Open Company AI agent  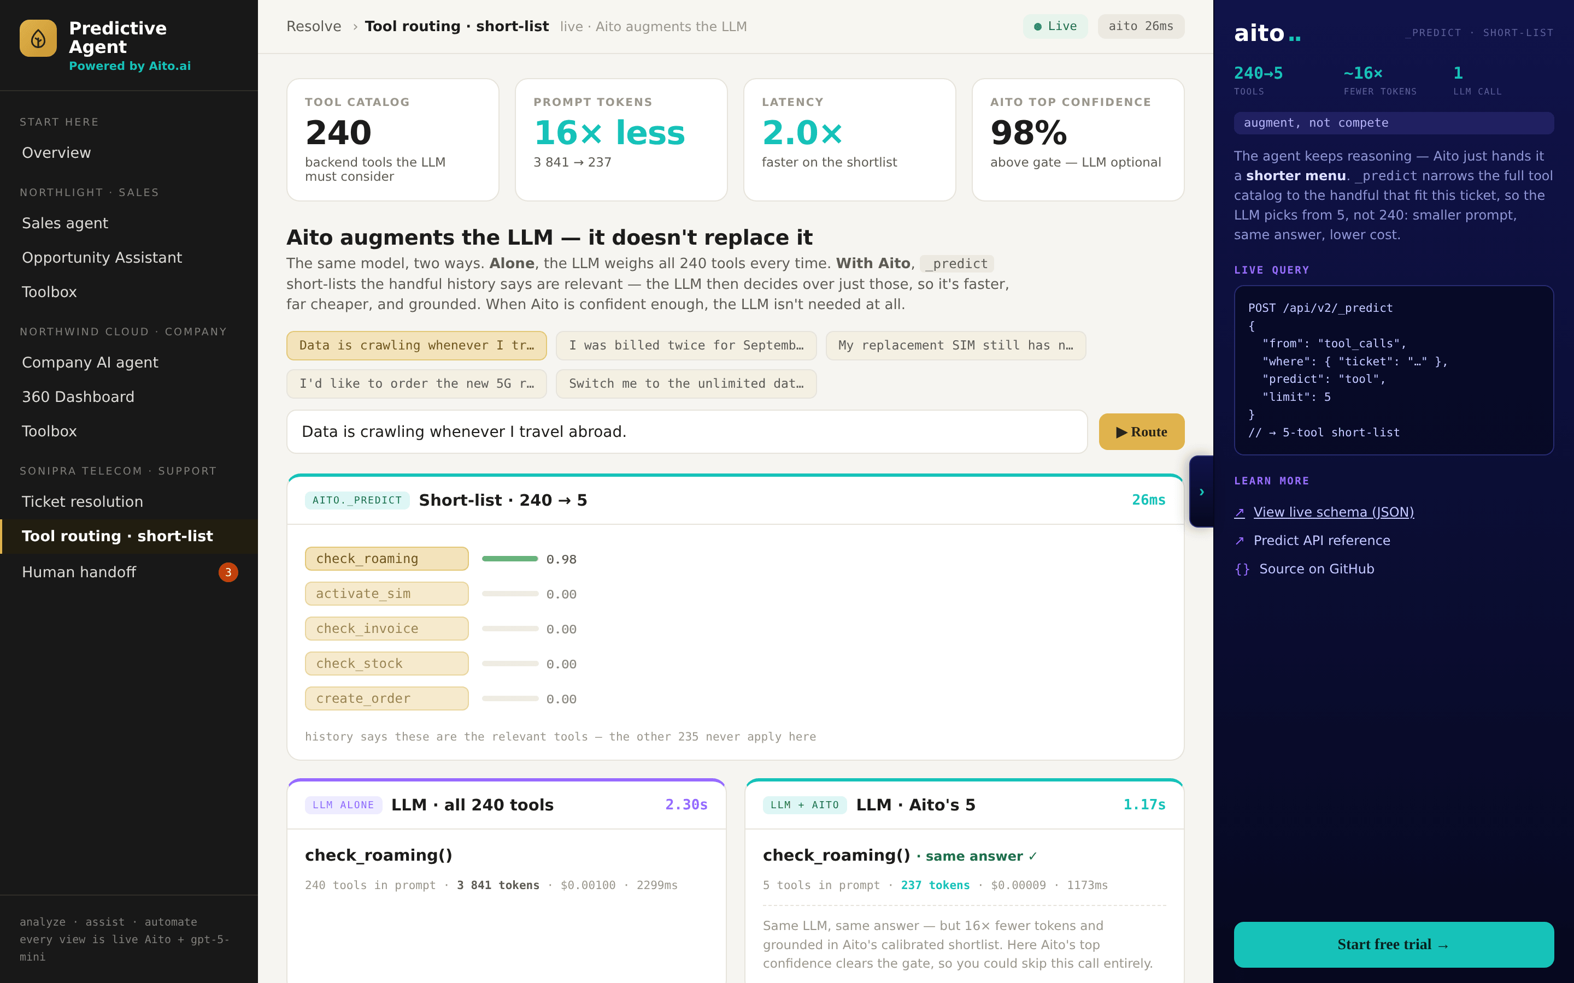coord(129,362)
